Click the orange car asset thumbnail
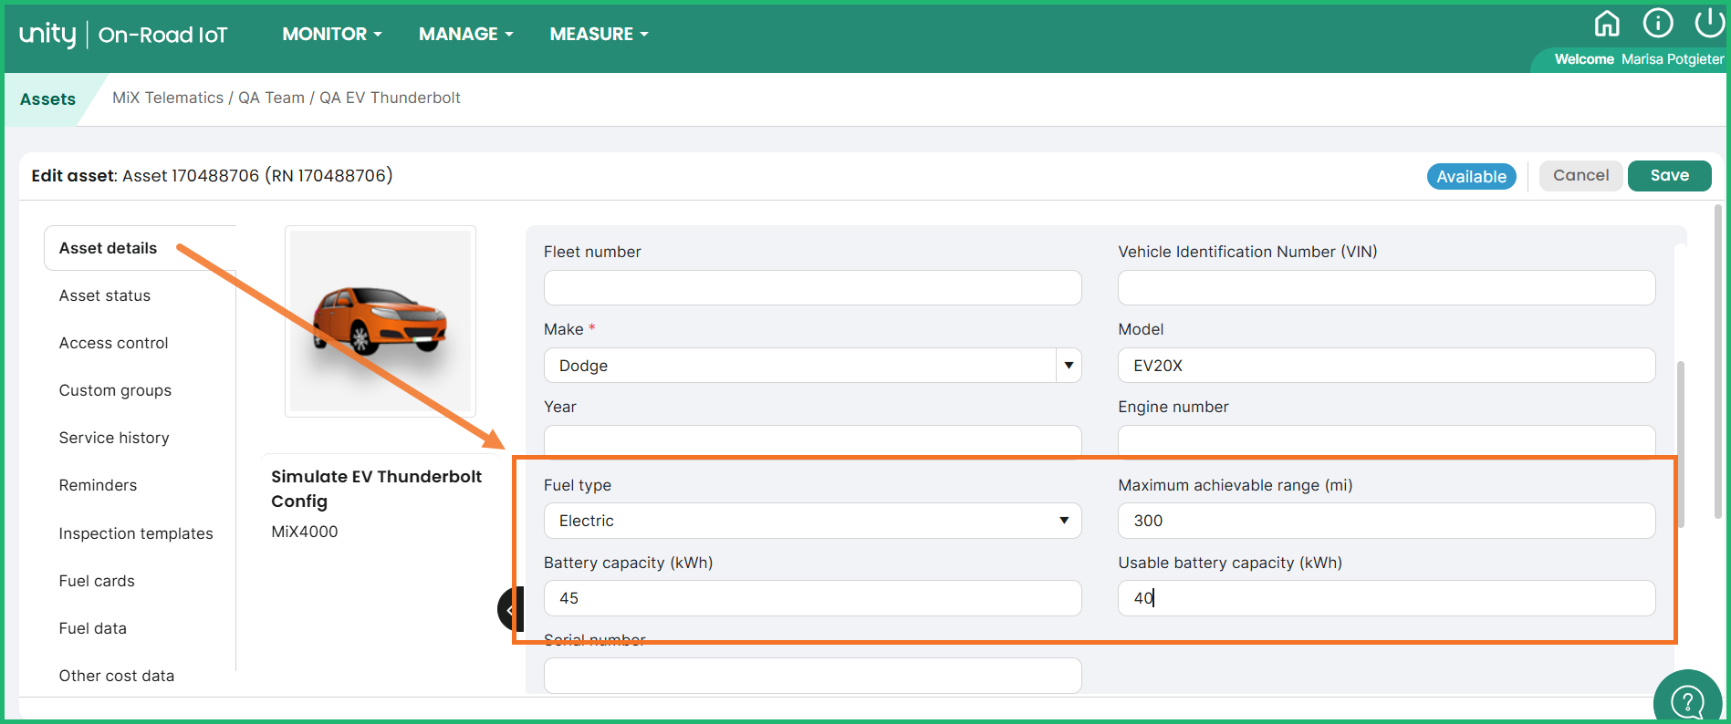The width and height of the screenshot is (1731, 724). click(x=381, y=321)
